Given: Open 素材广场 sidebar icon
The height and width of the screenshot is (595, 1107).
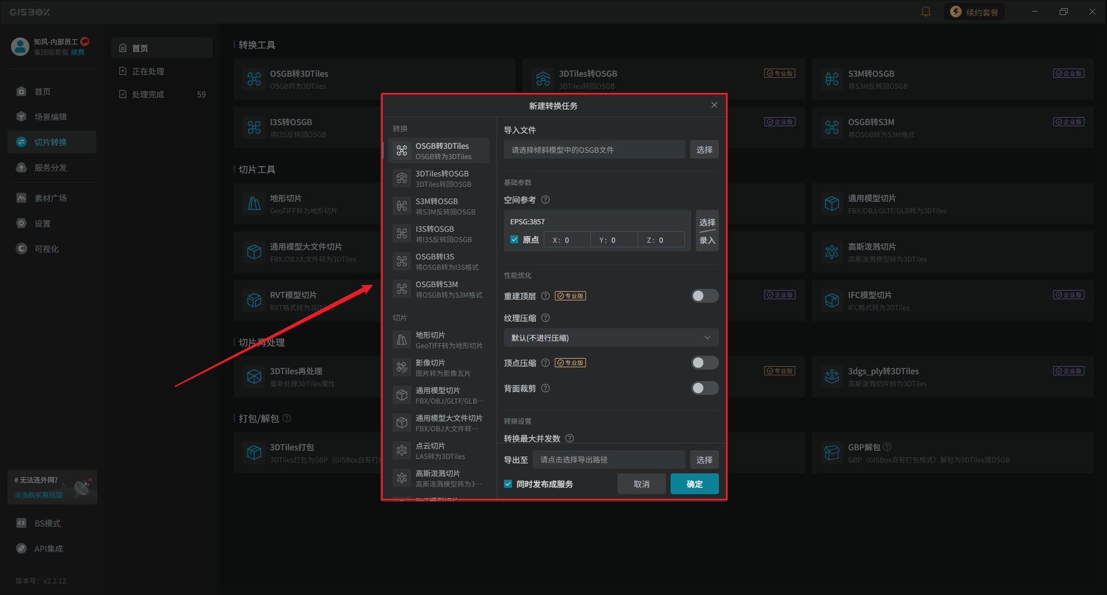Looking at the screenshot, I should [21, 198].
